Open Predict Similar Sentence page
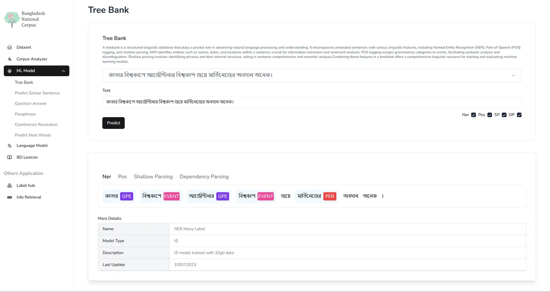Viewport: 550px width, 292px height. (37, 93)
